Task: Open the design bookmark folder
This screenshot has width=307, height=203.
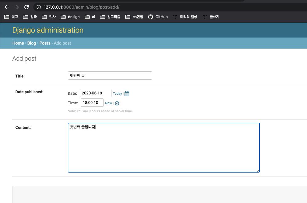Action: [x=70, y=17]
